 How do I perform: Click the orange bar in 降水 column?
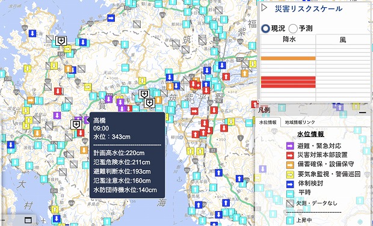288,58
